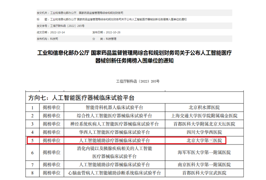Click cell 北京大学第三医院
The width and height of the screenshot is (266, 180).
pos(204,140)
